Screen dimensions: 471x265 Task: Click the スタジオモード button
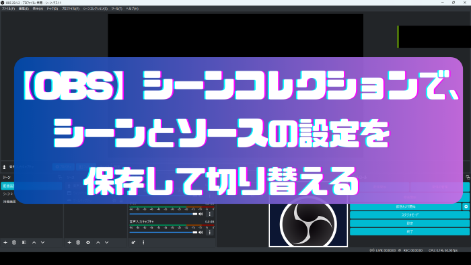(410, 215)
